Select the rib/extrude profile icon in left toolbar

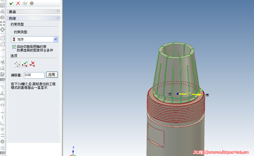pyautogui.click(x=2, y=11)
